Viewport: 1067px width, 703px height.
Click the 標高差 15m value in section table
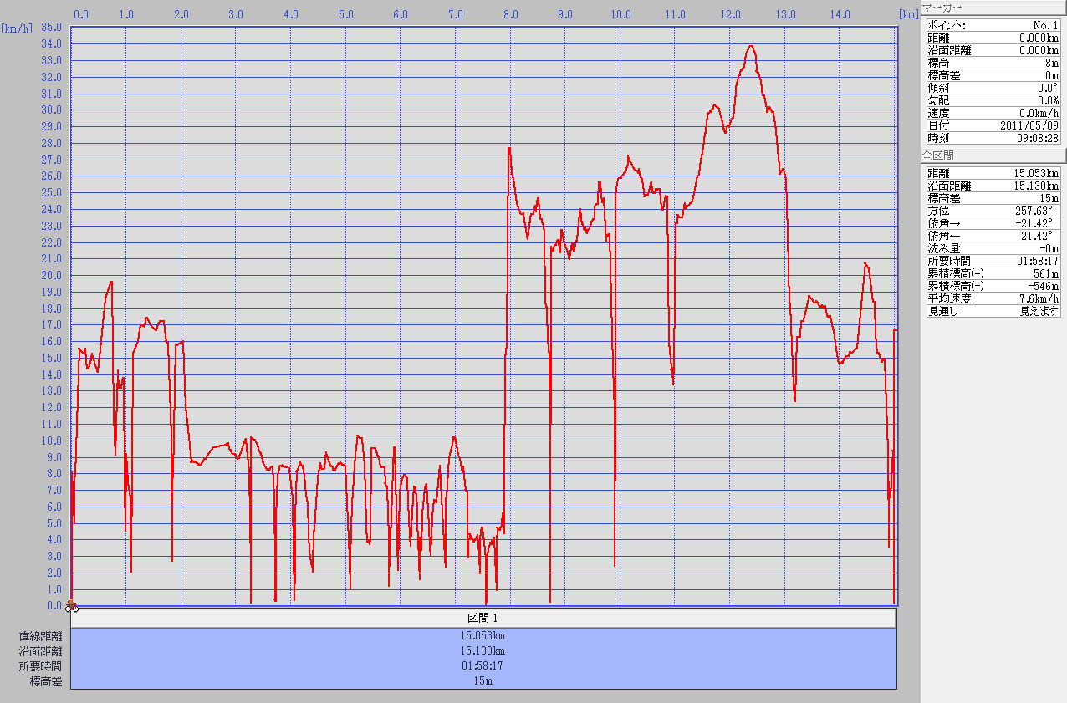(483, 681)
